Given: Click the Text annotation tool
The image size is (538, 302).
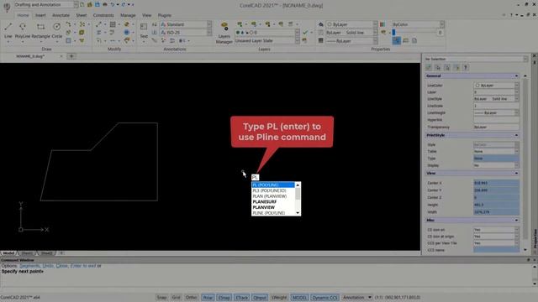Looking at the screenshot, I should [x=144, y=30].
